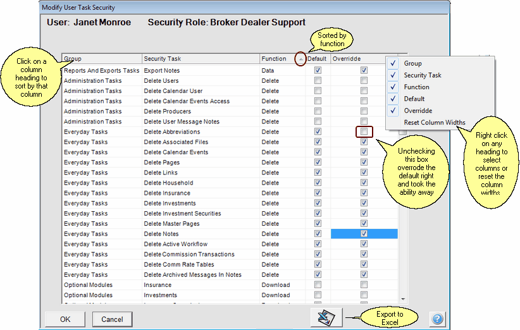520x330 pixels.
Task: Select the Delete Investment Securities row
Action: (230, 214)
